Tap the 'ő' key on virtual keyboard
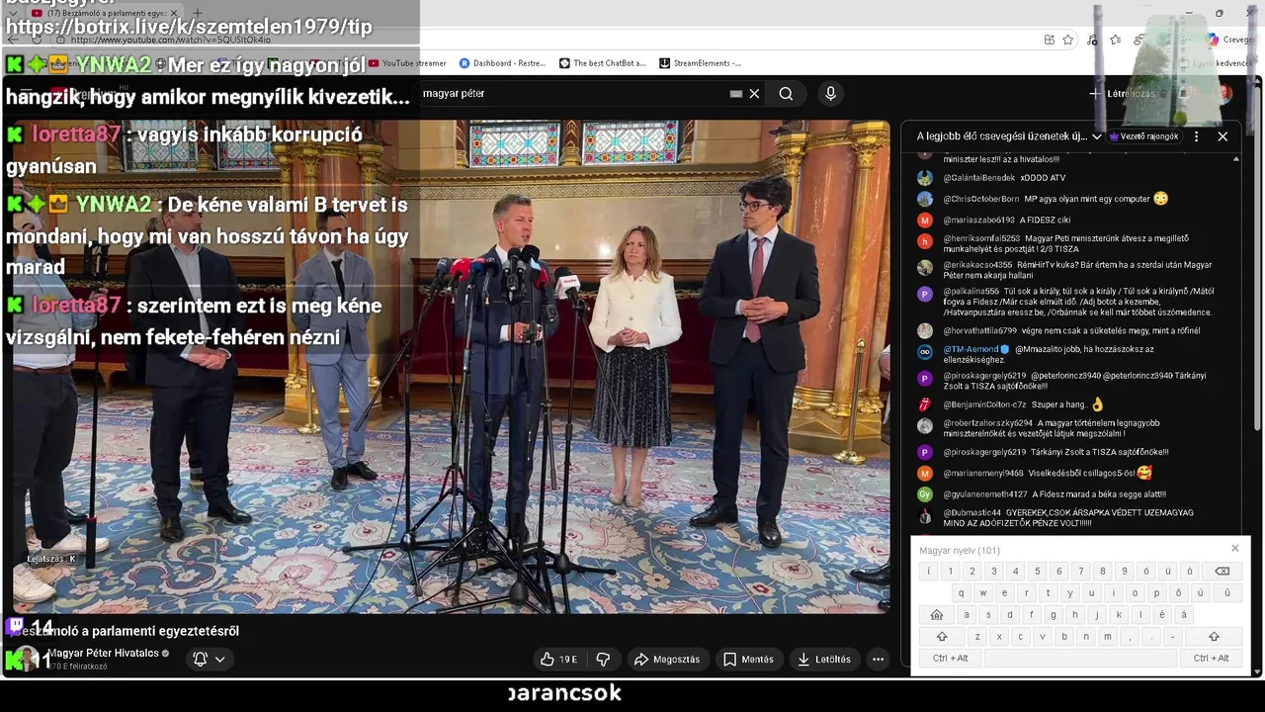 (1178, 592)
